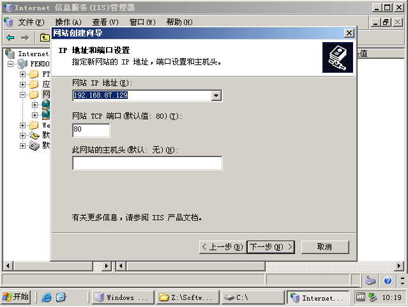408x307 pixels.
Task: Click the up one level folder icon
Action: pyautogui.click(x=45, y=38)
